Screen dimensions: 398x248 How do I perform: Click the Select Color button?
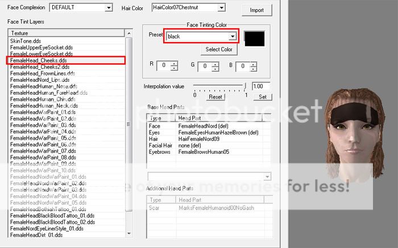click(219, 49)
